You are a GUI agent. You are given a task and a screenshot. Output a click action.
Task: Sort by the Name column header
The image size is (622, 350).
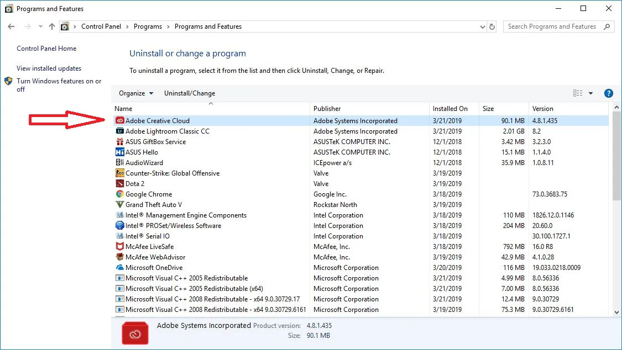(x=211, y=108)
